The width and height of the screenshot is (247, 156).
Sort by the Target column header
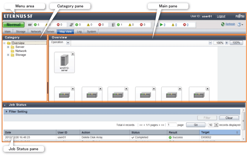pos(220,133)
